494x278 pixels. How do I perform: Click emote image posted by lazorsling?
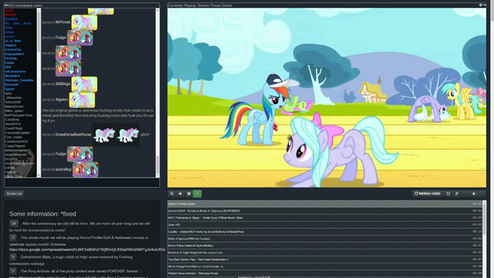[x=85, y=170]
